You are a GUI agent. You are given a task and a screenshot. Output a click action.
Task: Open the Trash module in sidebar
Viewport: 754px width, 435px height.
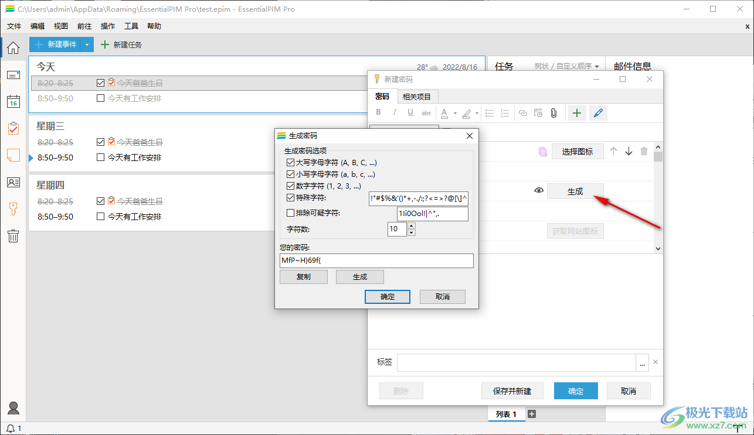[x=13, y=236]
